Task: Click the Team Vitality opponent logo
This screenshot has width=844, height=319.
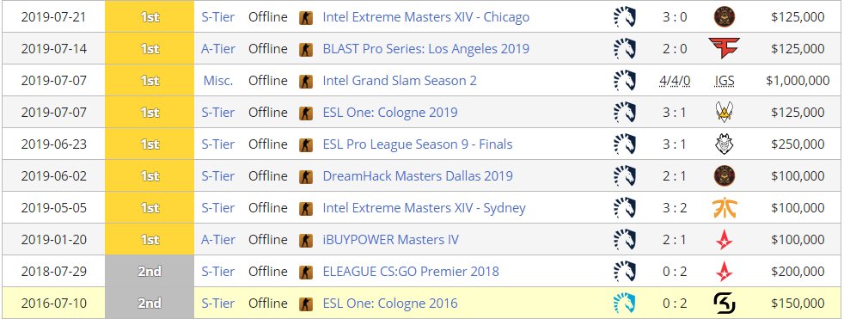Action: tap(724, 112)
